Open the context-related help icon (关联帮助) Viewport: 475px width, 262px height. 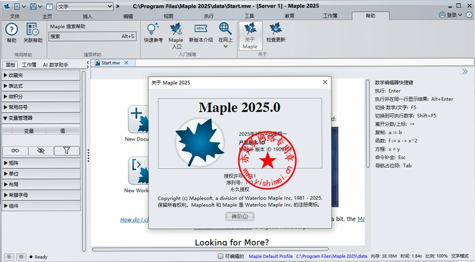[x=33, y=33]
